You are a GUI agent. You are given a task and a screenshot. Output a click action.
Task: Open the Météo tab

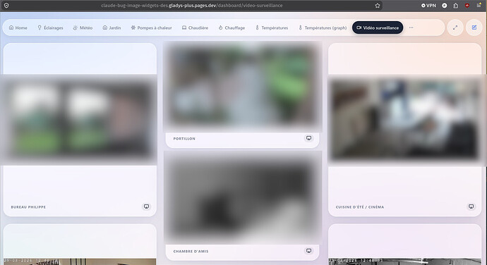point(83,27)
